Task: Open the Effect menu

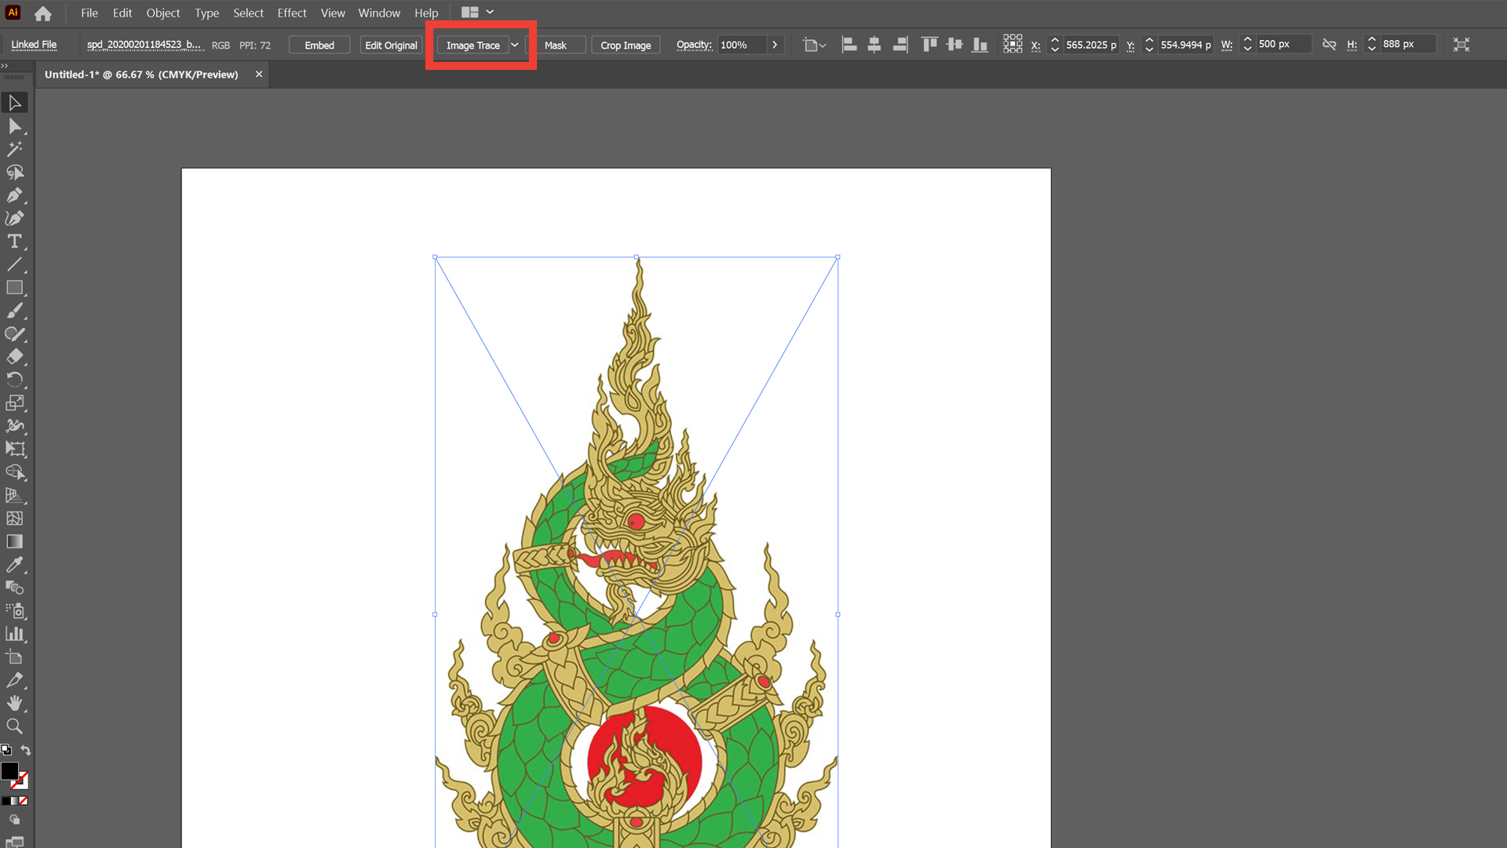Action: [x=291, y=13]
